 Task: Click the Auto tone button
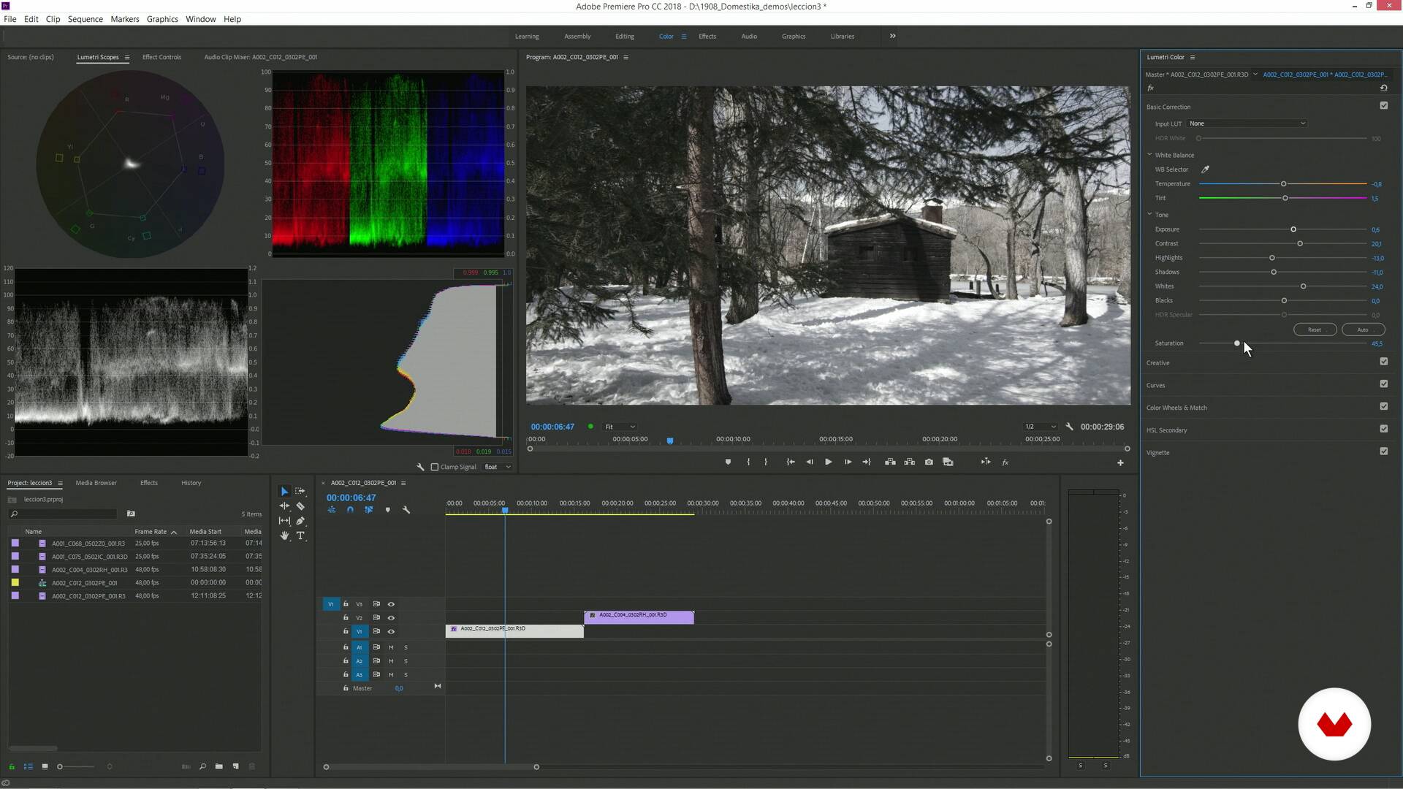1362,329
